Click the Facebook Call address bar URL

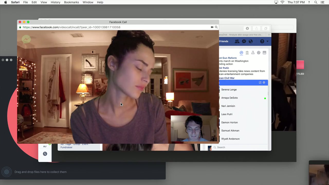pos(71,27)
